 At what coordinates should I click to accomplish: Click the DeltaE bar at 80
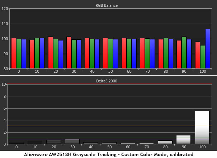(x=165, y=142)
